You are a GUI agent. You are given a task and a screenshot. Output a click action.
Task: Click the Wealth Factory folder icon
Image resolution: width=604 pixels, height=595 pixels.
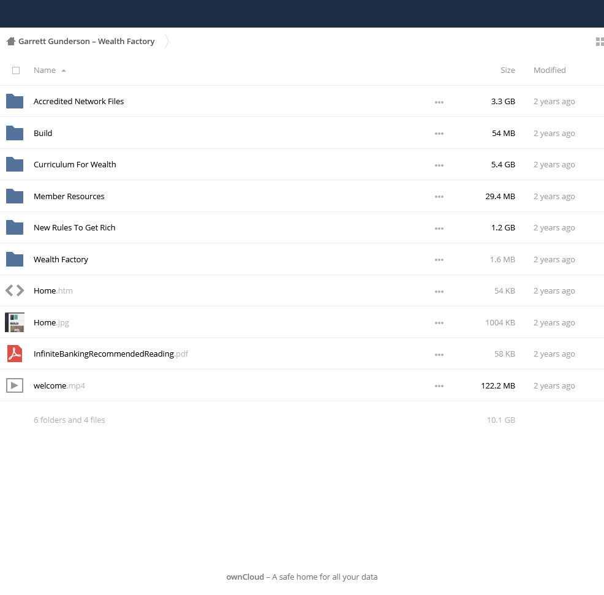[15, 259]
